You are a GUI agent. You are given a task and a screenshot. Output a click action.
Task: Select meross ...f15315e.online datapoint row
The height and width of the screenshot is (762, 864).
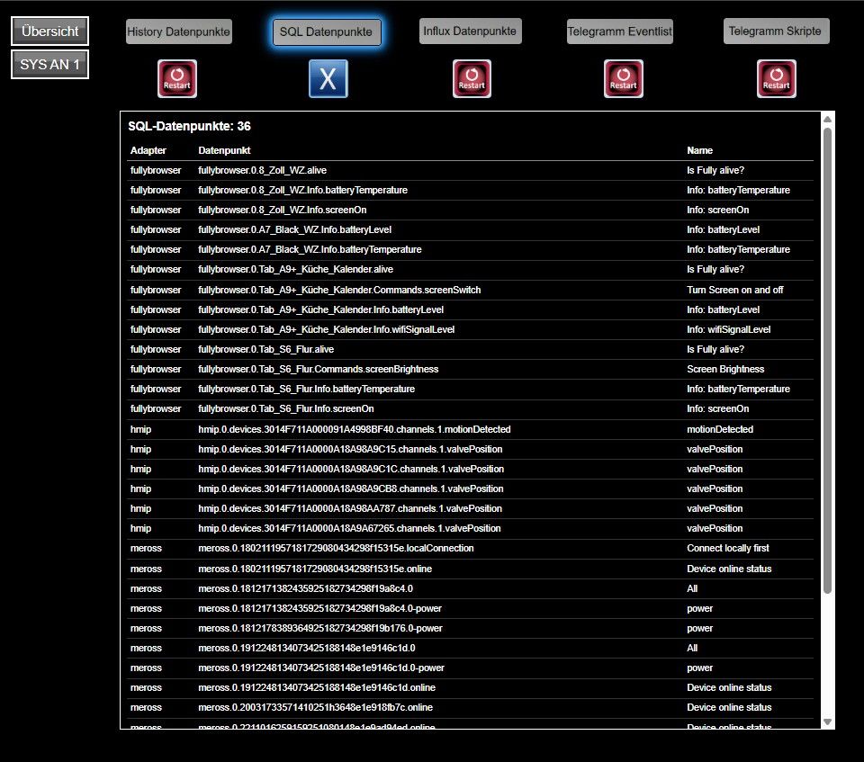coord(470,569)
